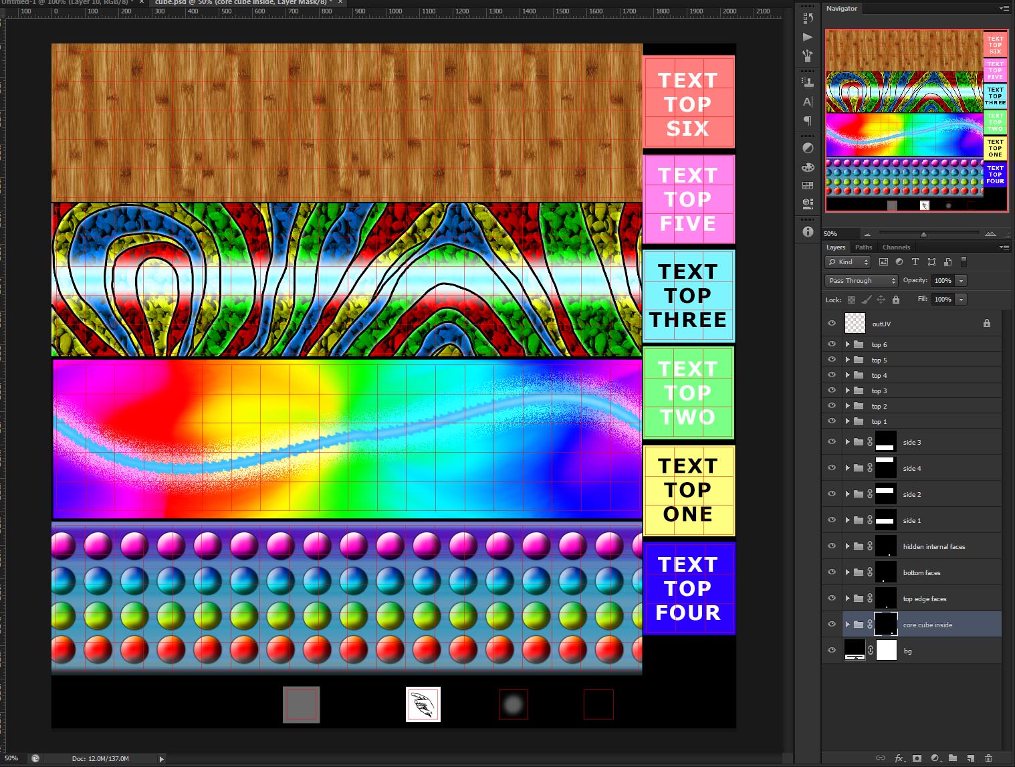
Task: Toggle lock all padlock icon
Action: coord(895,300)
